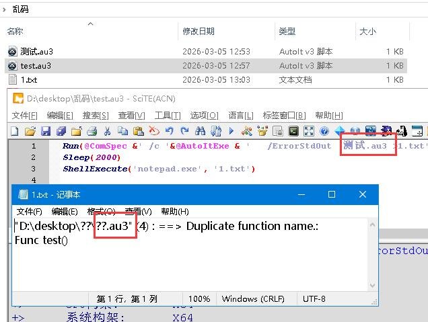The image size is (428, 322).
Task: Click the black console window icon
Action: [x=293, y=131]
